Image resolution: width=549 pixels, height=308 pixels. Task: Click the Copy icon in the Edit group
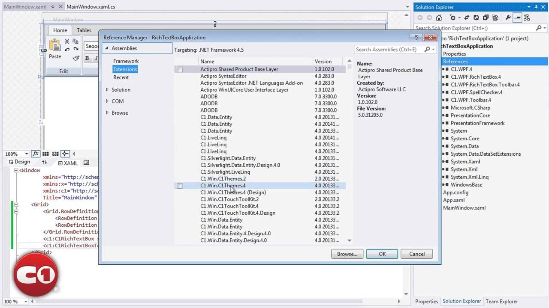click(75, 41)
